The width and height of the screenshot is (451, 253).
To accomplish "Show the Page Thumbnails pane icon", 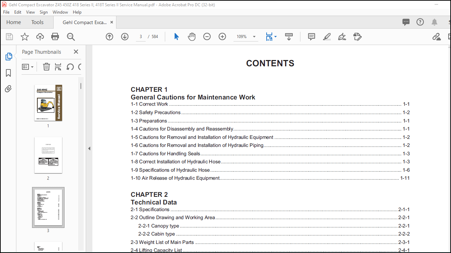I will click(9, 57).
